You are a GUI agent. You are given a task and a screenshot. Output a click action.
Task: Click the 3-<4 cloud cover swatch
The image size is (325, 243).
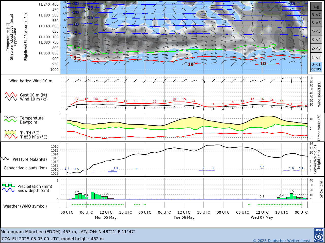(316, 39)
